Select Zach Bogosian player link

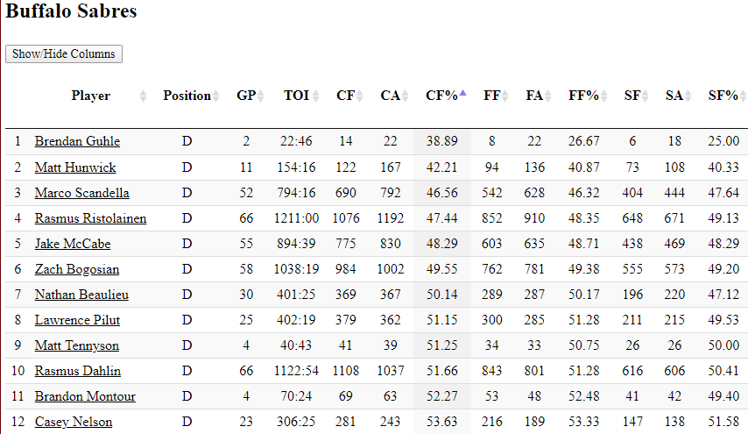click(x=77, y=269)
